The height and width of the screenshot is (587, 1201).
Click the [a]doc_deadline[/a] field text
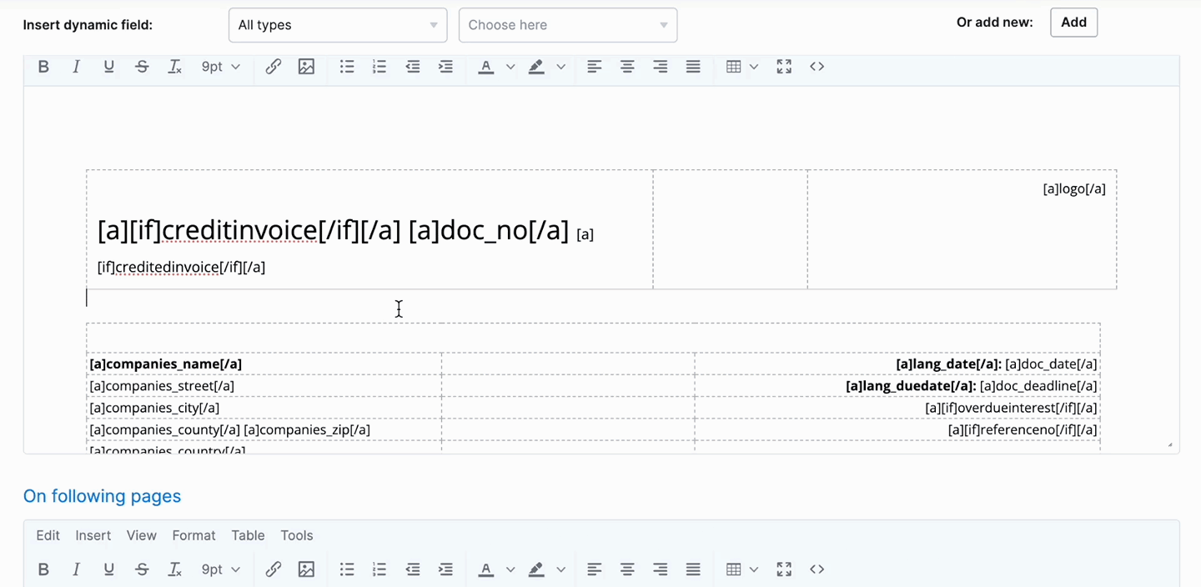(x=1038, y=386)
